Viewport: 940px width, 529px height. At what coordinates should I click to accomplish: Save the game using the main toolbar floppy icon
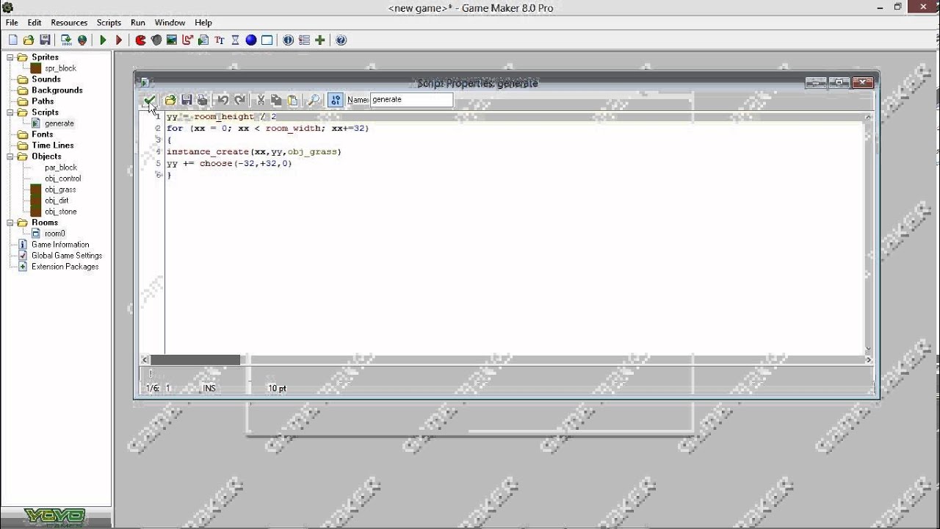tap(45, 40)
